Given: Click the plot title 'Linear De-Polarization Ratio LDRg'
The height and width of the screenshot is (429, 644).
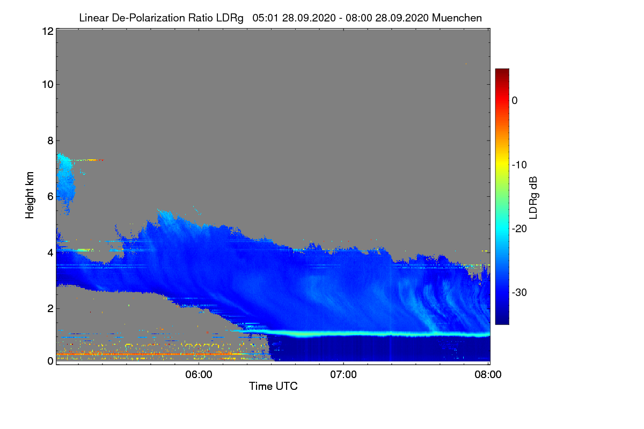Looking at the screenshot, I should (161, 18).
